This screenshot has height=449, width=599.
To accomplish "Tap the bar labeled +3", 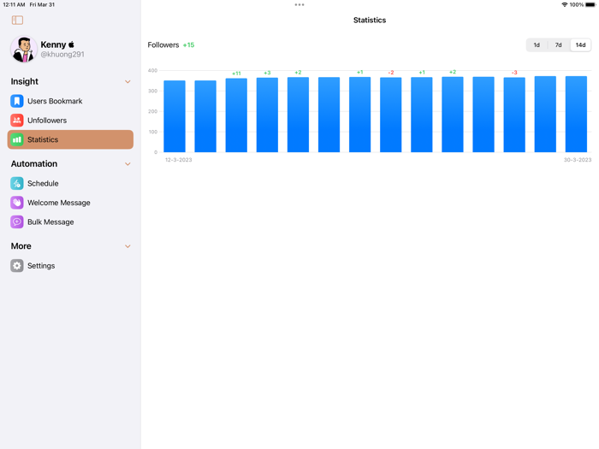I will click(267, 115).
